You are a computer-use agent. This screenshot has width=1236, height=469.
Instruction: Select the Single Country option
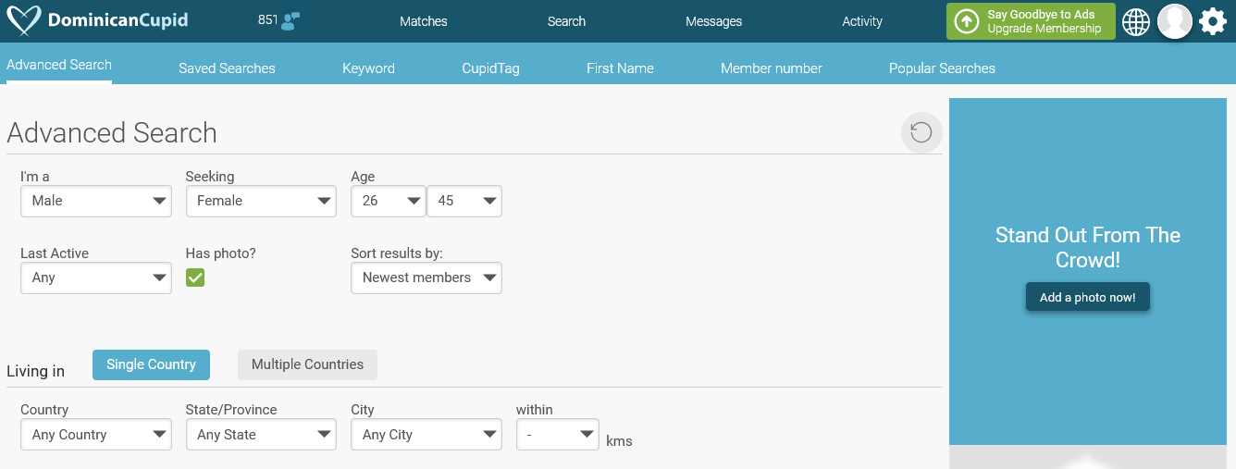click(x=151, y=364)
